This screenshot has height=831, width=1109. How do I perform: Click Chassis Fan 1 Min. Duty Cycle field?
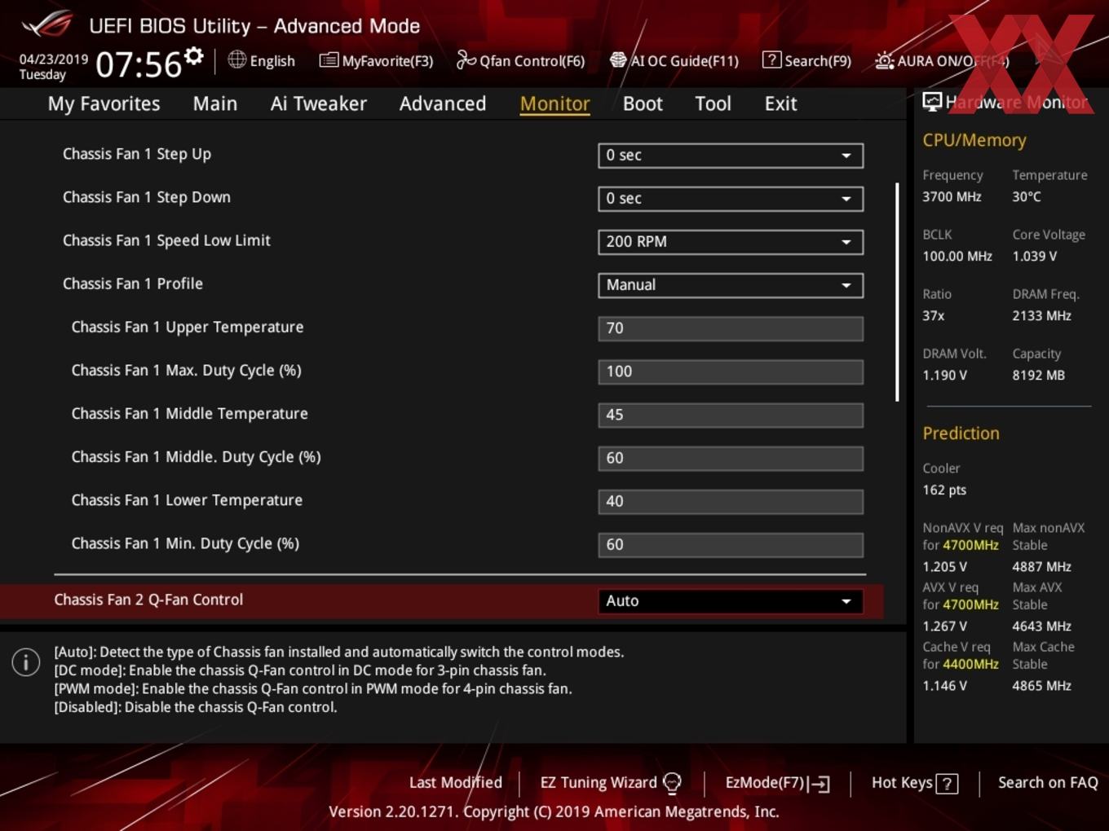pos(731,544)
